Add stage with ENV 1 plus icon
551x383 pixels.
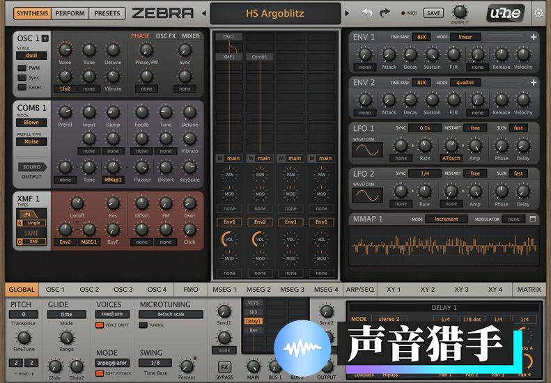pyautogui.click(x=534, y=37)
